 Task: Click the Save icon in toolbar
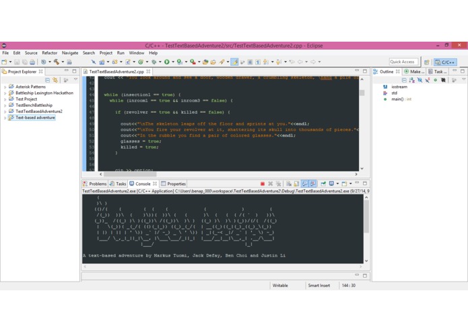click(17, 62)
